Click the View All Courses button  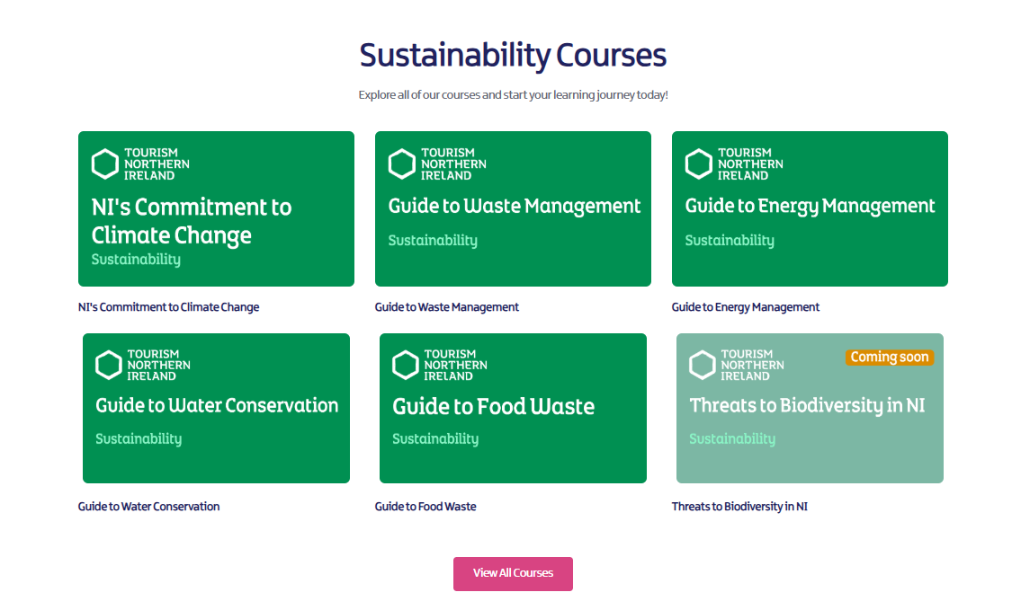tap(513, 573)
